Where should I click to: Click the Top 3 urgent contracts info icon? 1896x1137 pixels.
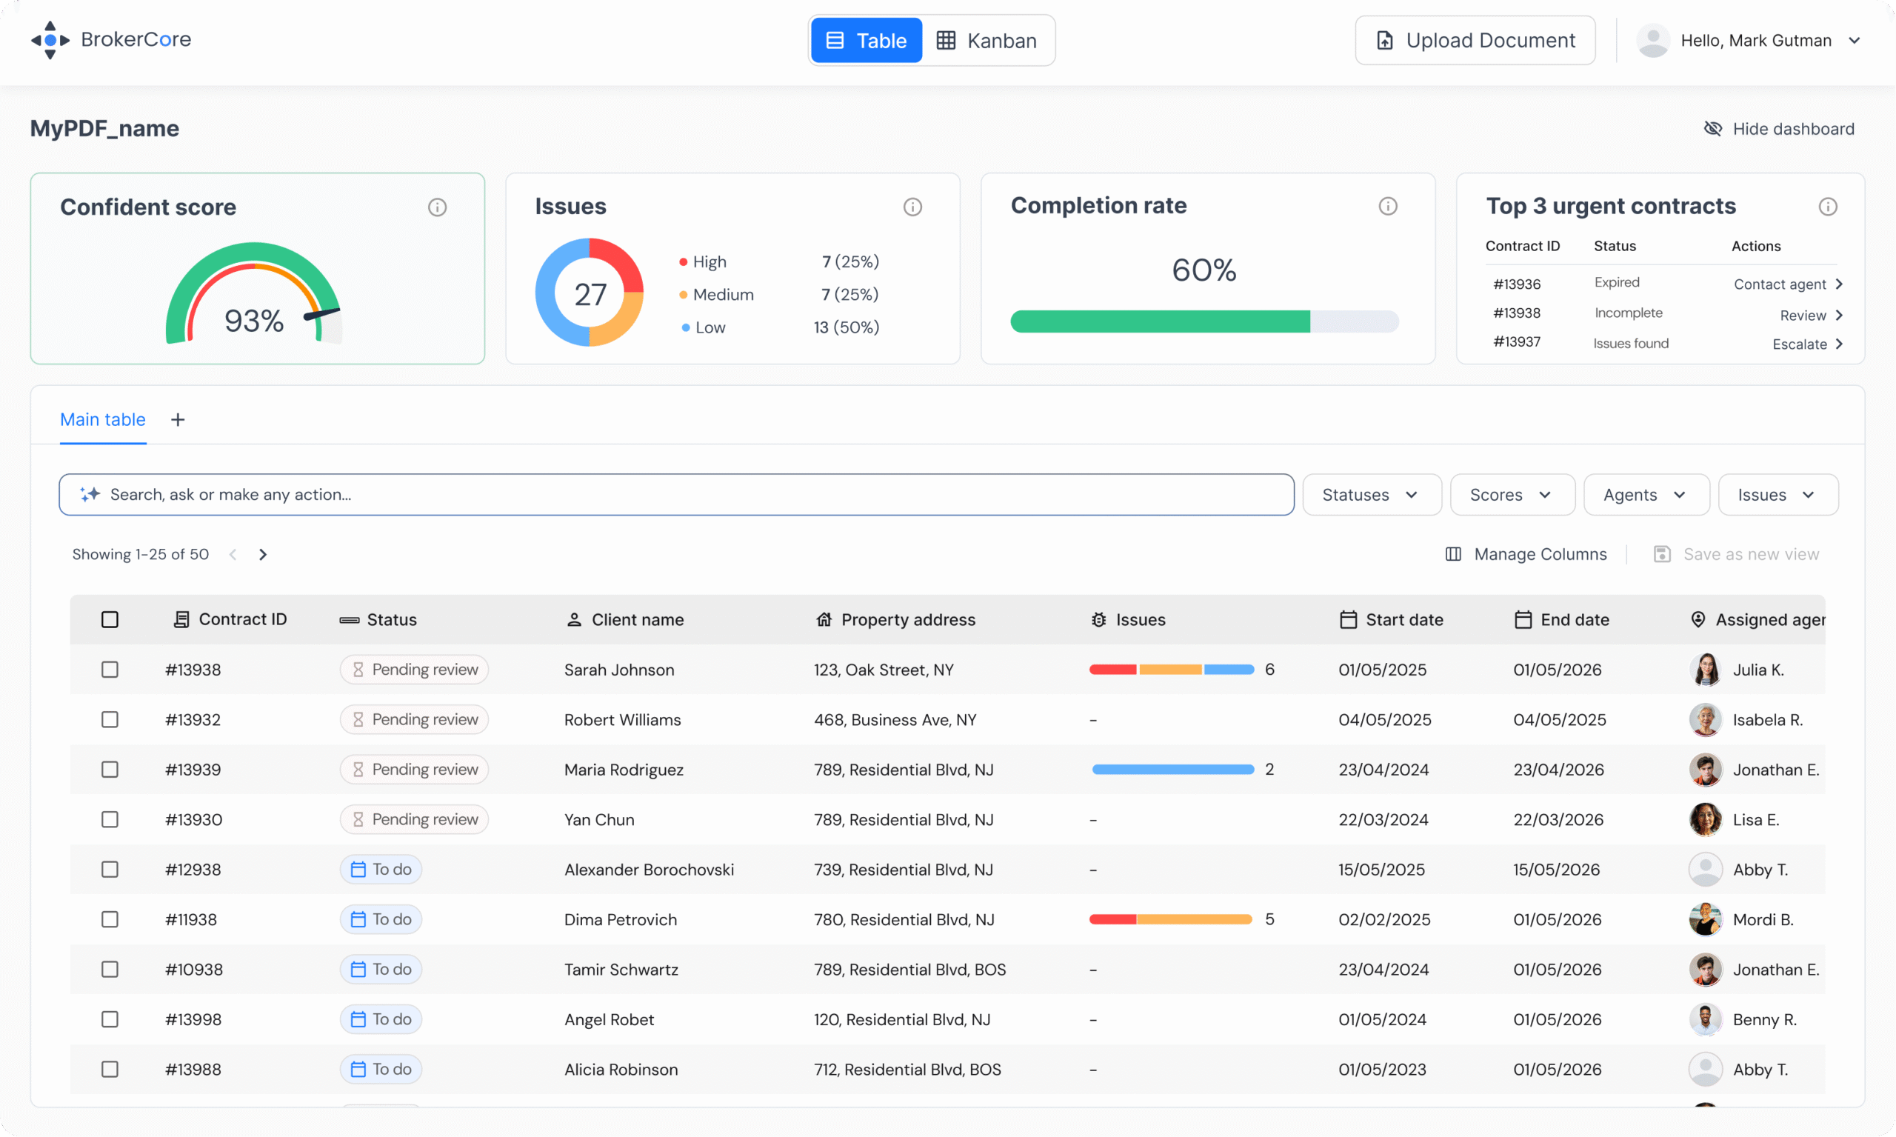(1827, 207)
